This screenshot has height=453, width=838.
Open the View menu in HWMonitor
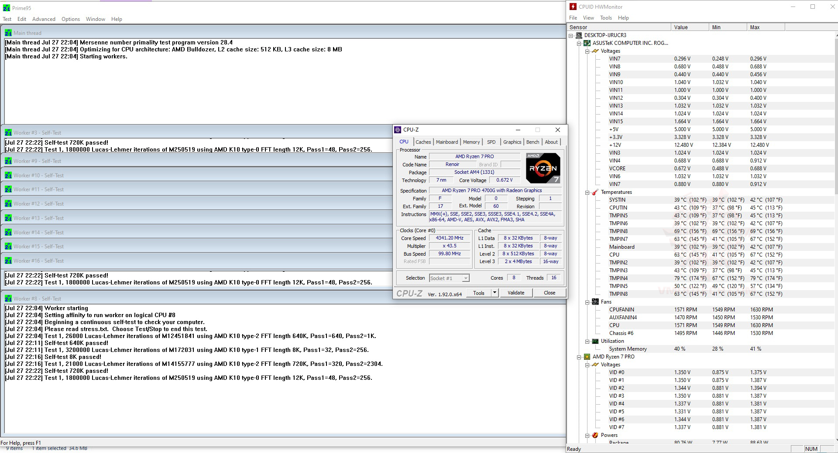coord(588,18)
